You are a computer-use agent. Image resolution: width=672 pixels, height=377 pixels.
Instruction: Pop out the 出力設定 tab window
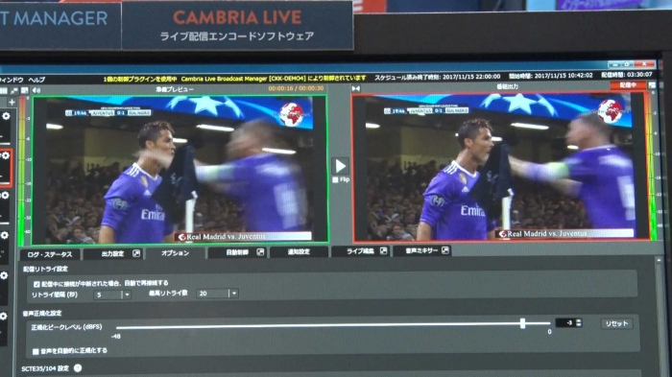(136, 253)
